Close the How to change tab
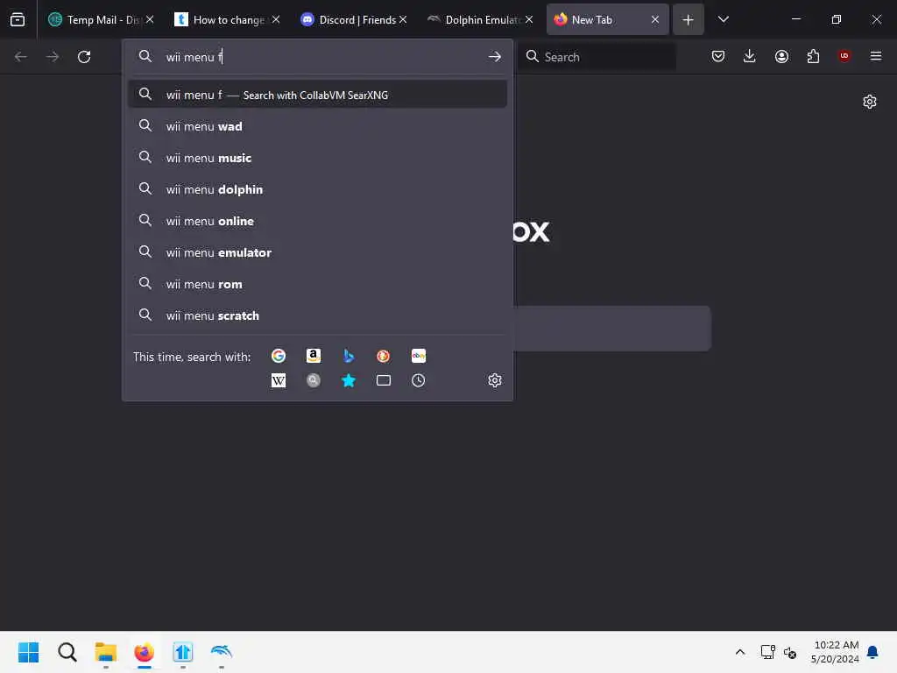The image size is (897, 673). click(276, 19)
